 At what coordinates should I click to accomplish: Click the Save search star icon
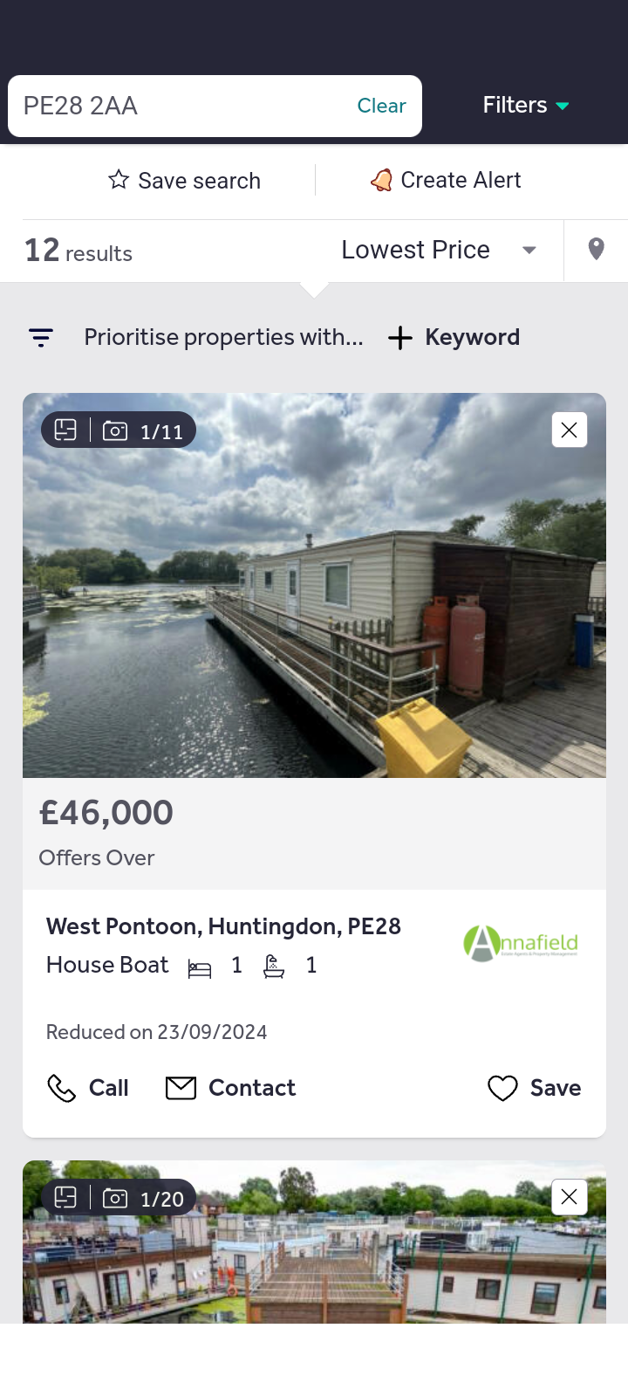pos(119,180)
